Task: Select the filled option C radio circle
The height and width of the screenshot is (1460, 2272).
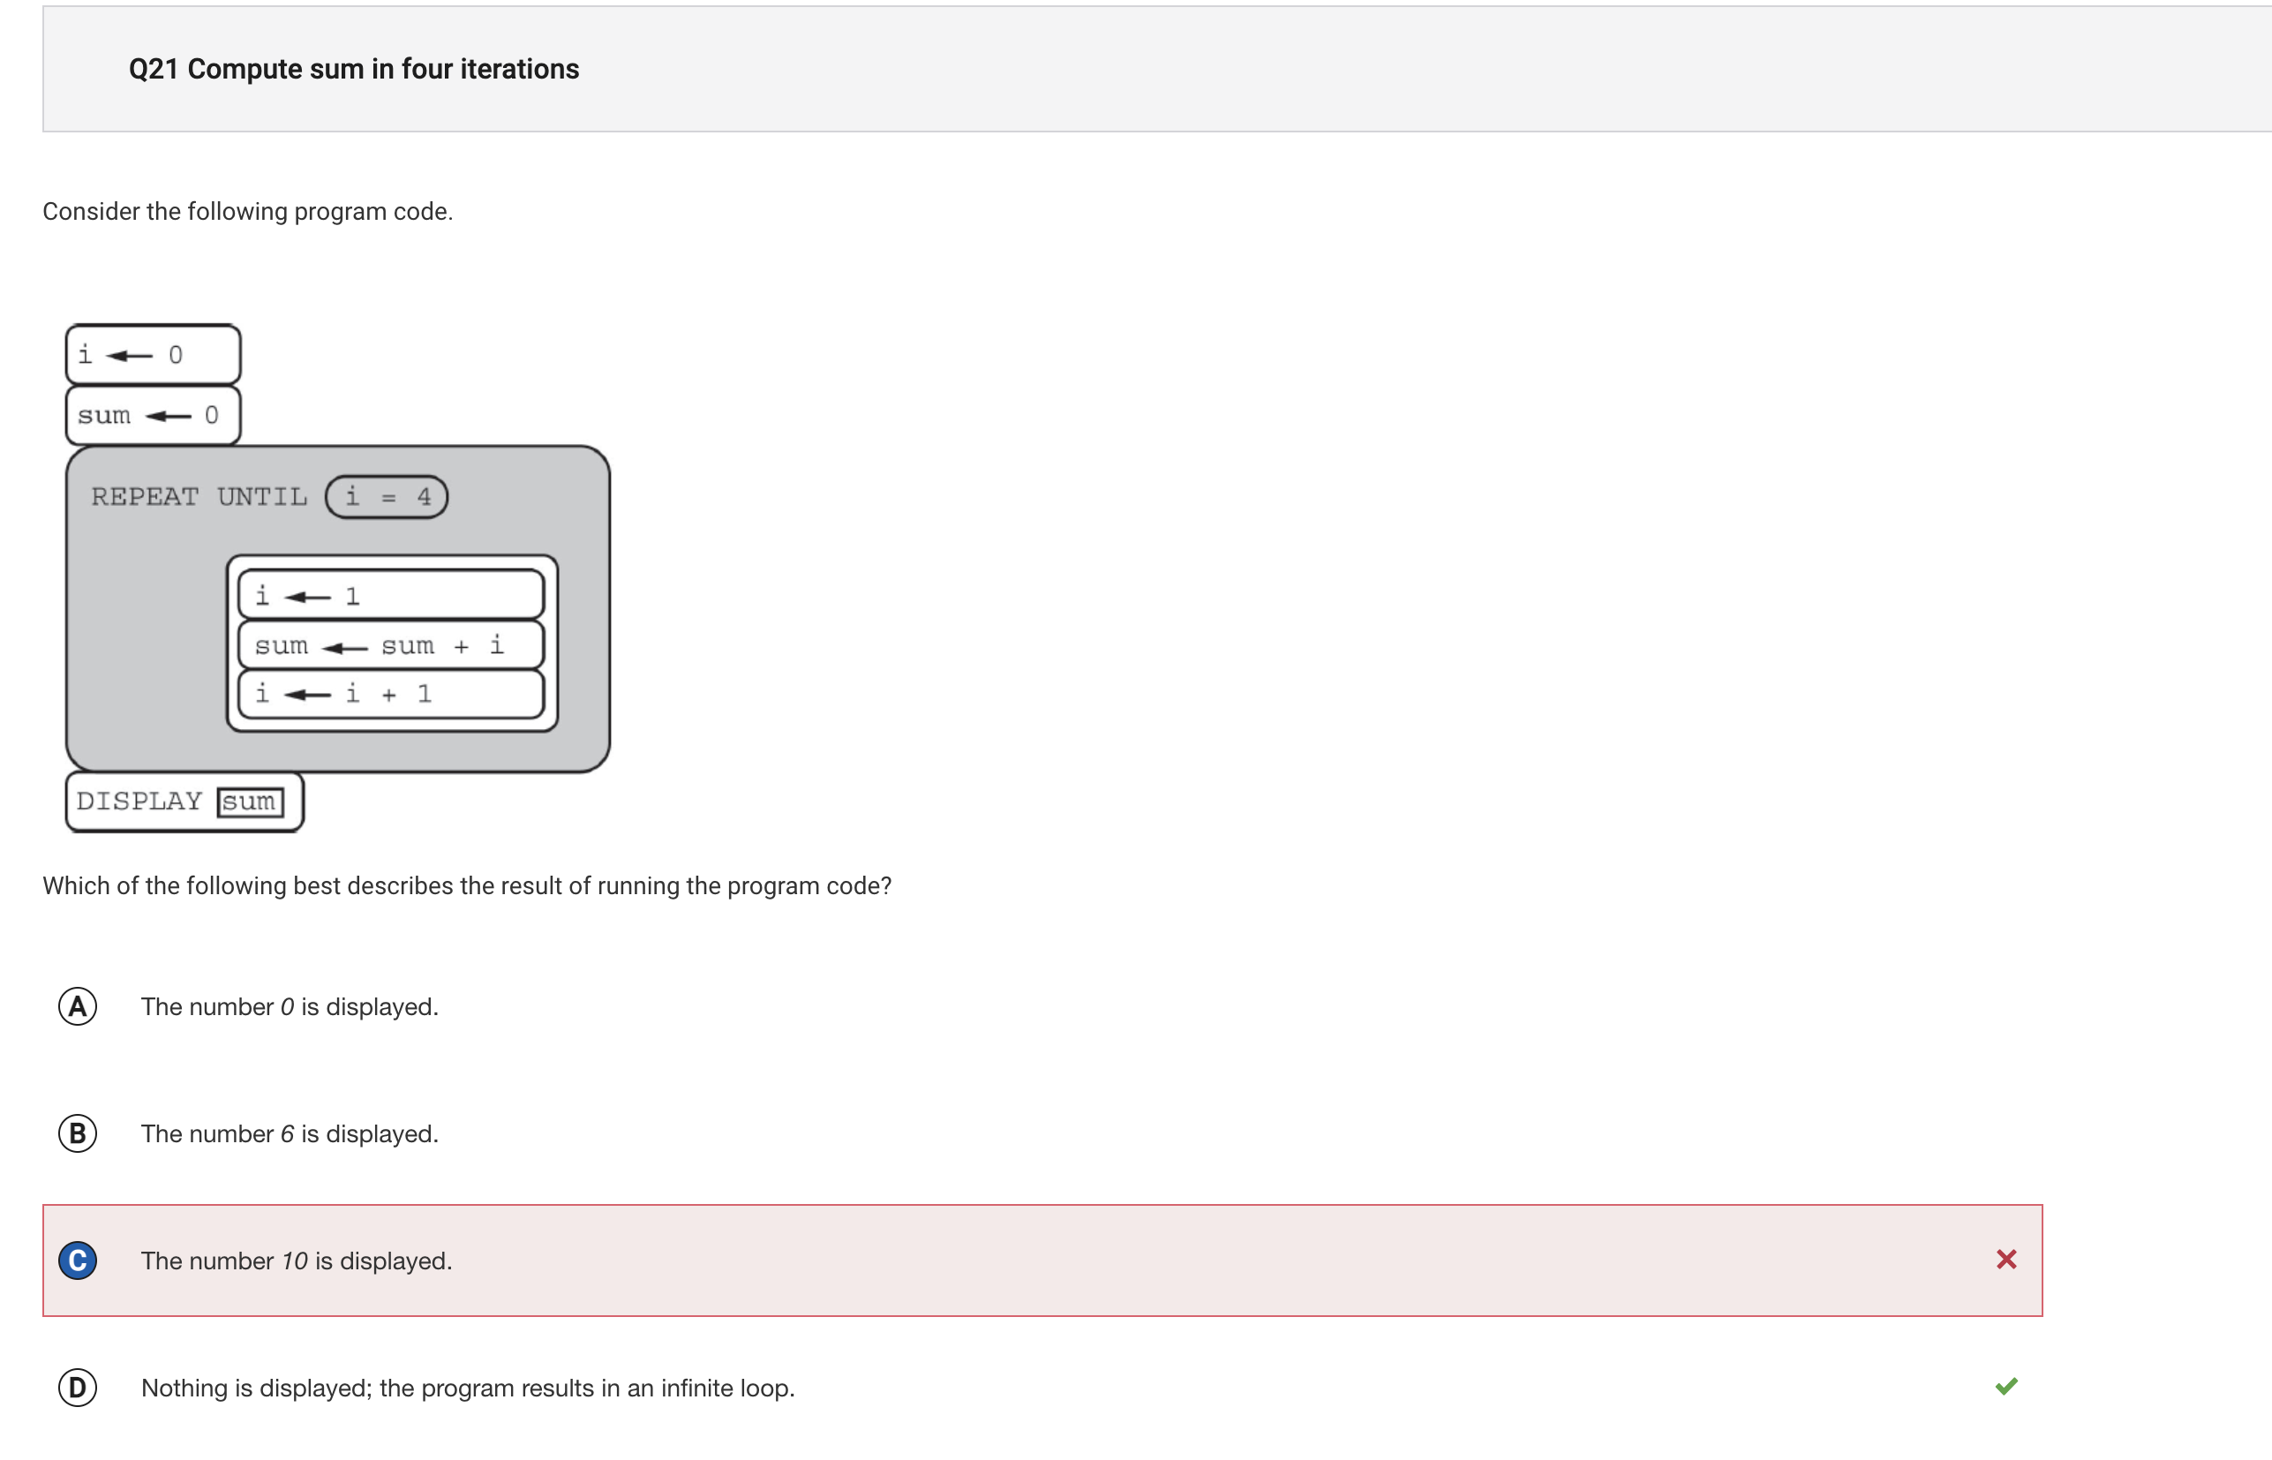Action: (78, 1260)
